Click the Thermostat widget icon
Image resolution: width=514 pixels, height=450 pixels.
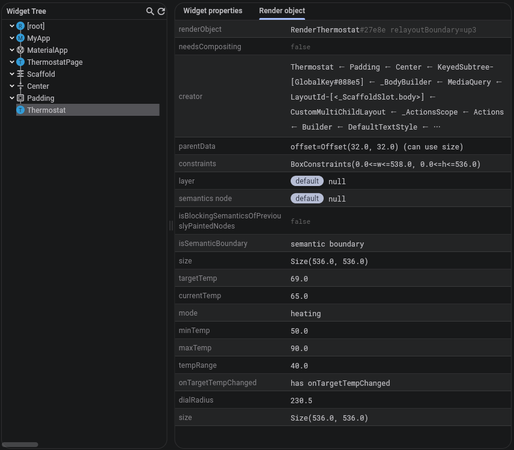pos(20,110)
